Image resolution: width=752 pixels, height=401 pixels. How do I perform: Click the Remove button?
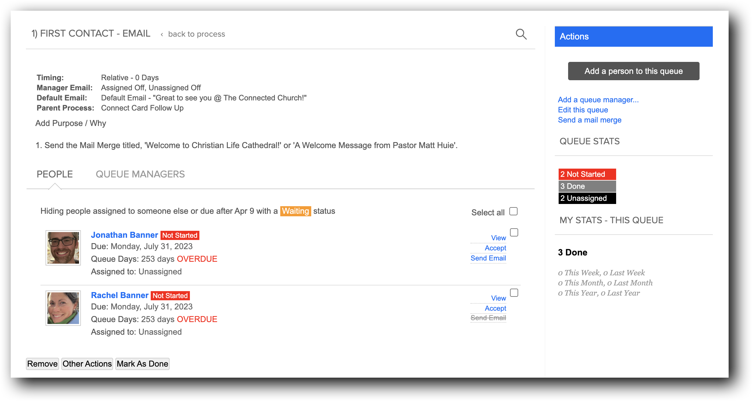(42, 364)
